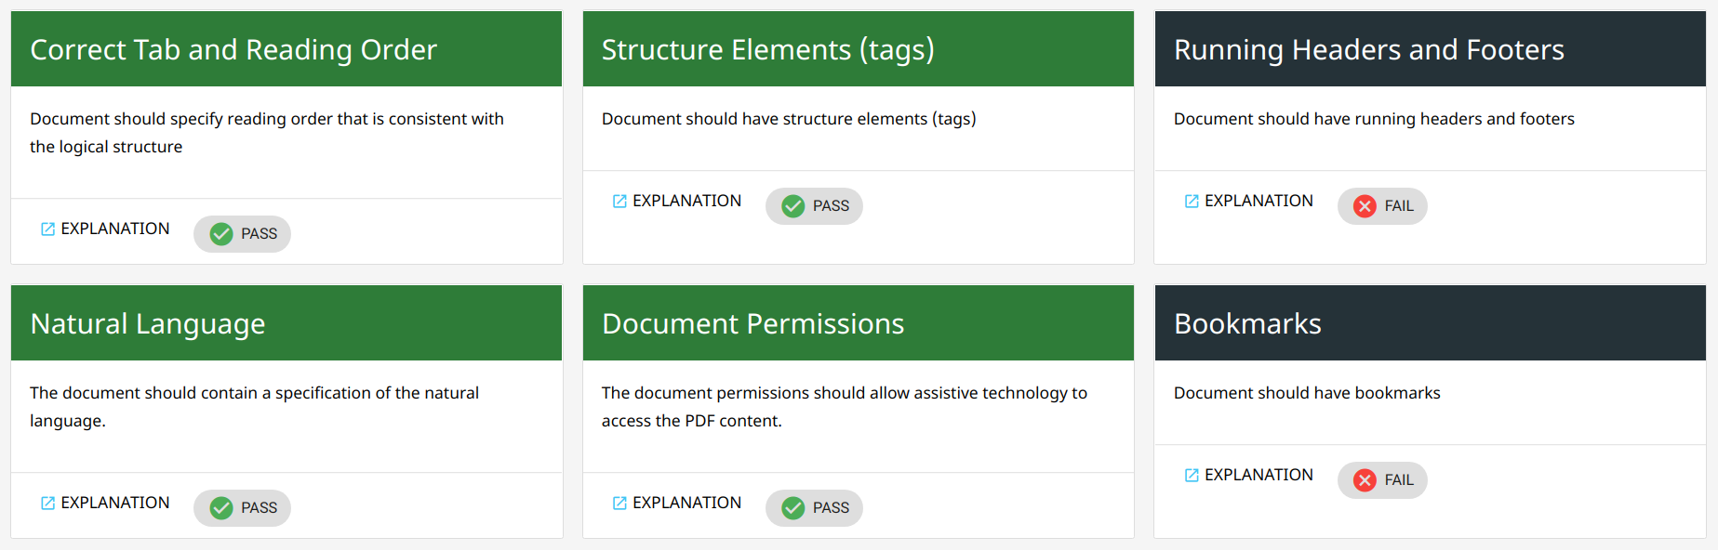Screen dimensions: 1718x550
Task: Click the PASS badge on Correct Tab and Reading Order
Action: pos(242,233)
